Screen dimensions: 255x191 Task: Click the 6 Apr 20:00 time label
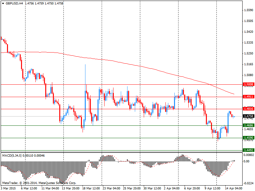192,188
